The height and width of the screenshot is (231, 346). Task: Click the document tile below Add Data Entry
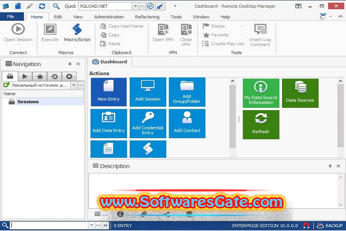[x=109, y=149]
